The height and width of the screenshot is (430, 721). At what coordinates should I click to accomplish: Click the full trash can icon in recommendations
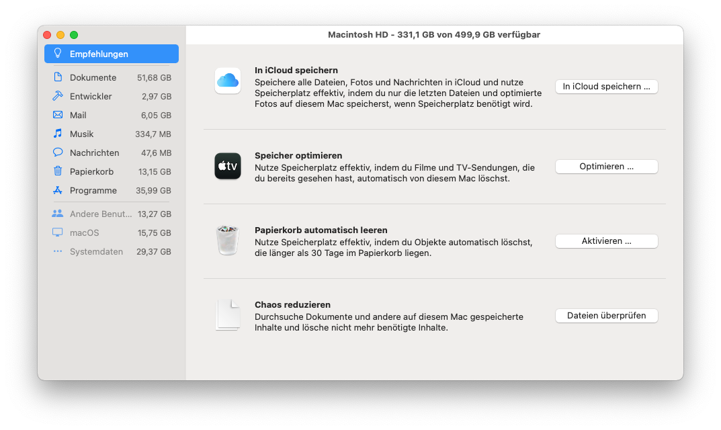tap(228, 240)
